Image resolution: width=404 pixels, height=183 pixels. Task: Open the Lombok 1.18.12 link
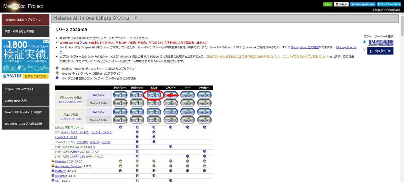(66, 137)
